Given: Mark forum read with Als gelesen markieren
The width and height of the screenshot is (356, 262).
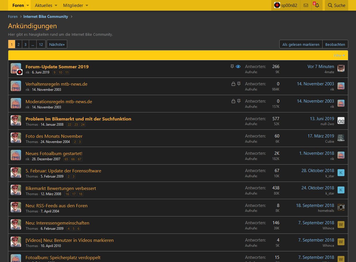Looking at the screenshot, I should coord(301,44).
